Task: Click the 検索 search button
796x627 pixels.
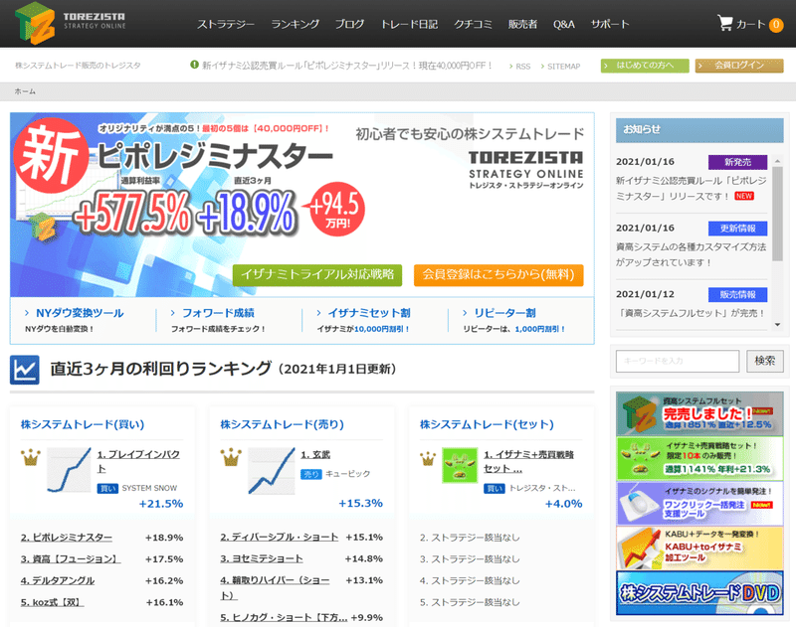Action: click(x=764, y=361)
